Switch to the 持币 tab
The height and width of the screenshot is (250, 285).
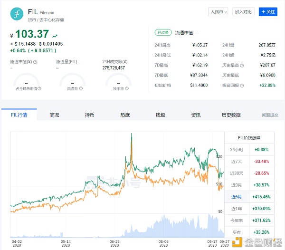coord(89,115)
